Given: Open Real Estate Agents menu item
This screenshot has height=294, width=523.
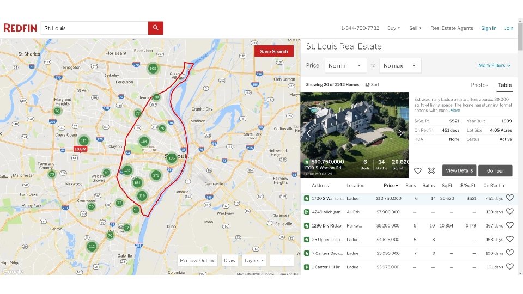Looking at the screenshot, I should (x=452, y=28).
